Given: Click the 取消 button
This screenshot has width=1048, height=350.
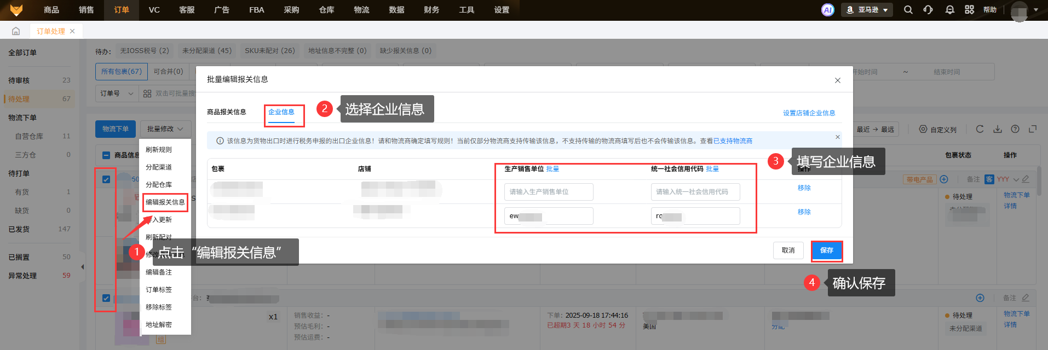Looking at the screenshot, I should point(788,250).
